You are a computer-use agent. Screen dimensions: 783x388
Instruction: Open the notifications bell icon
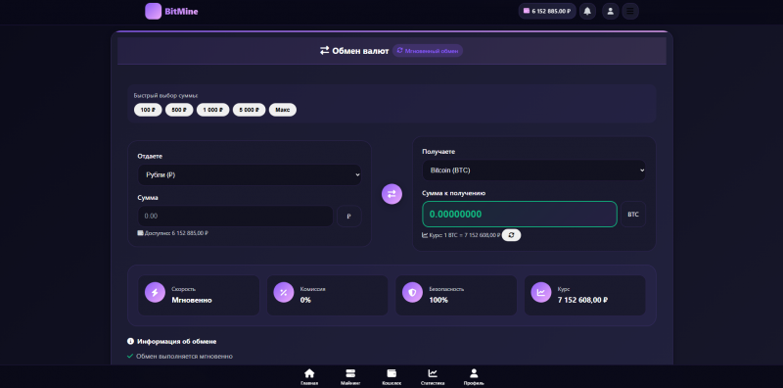coord(587,11)
